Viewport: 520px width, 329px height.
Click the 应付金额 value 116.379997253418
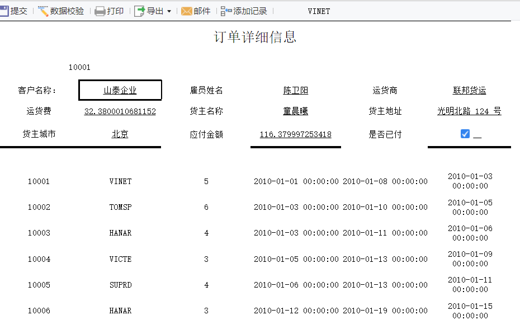coord(295,134)
